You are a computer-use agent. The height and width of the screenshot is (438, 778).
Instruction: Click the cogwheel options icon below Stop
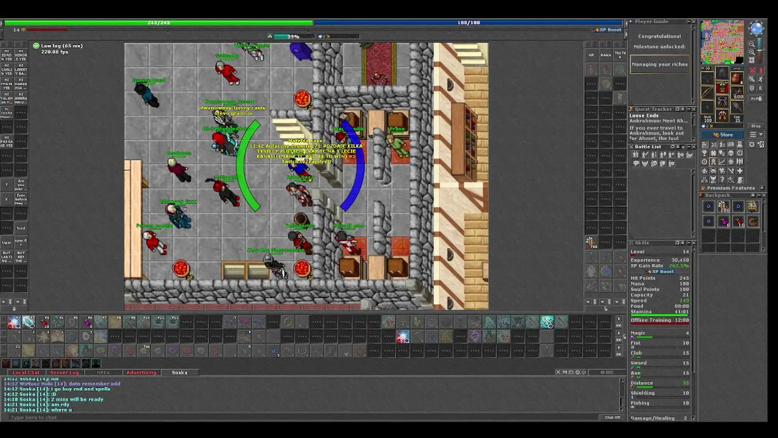tap(752, 144)
